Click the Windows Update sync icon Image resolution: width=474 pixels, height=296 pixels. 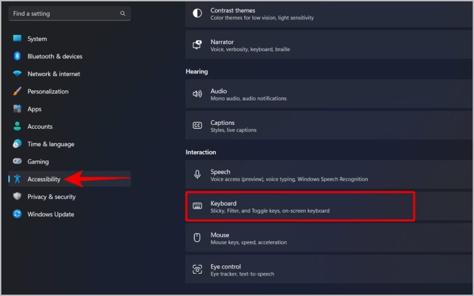(17, 214)
